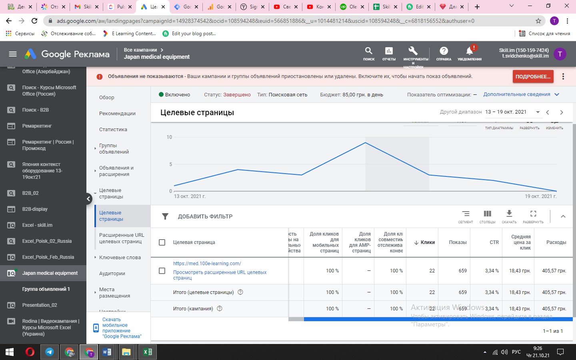Click the red Подробнее button

pyautogui.click(x=533, y=76)
